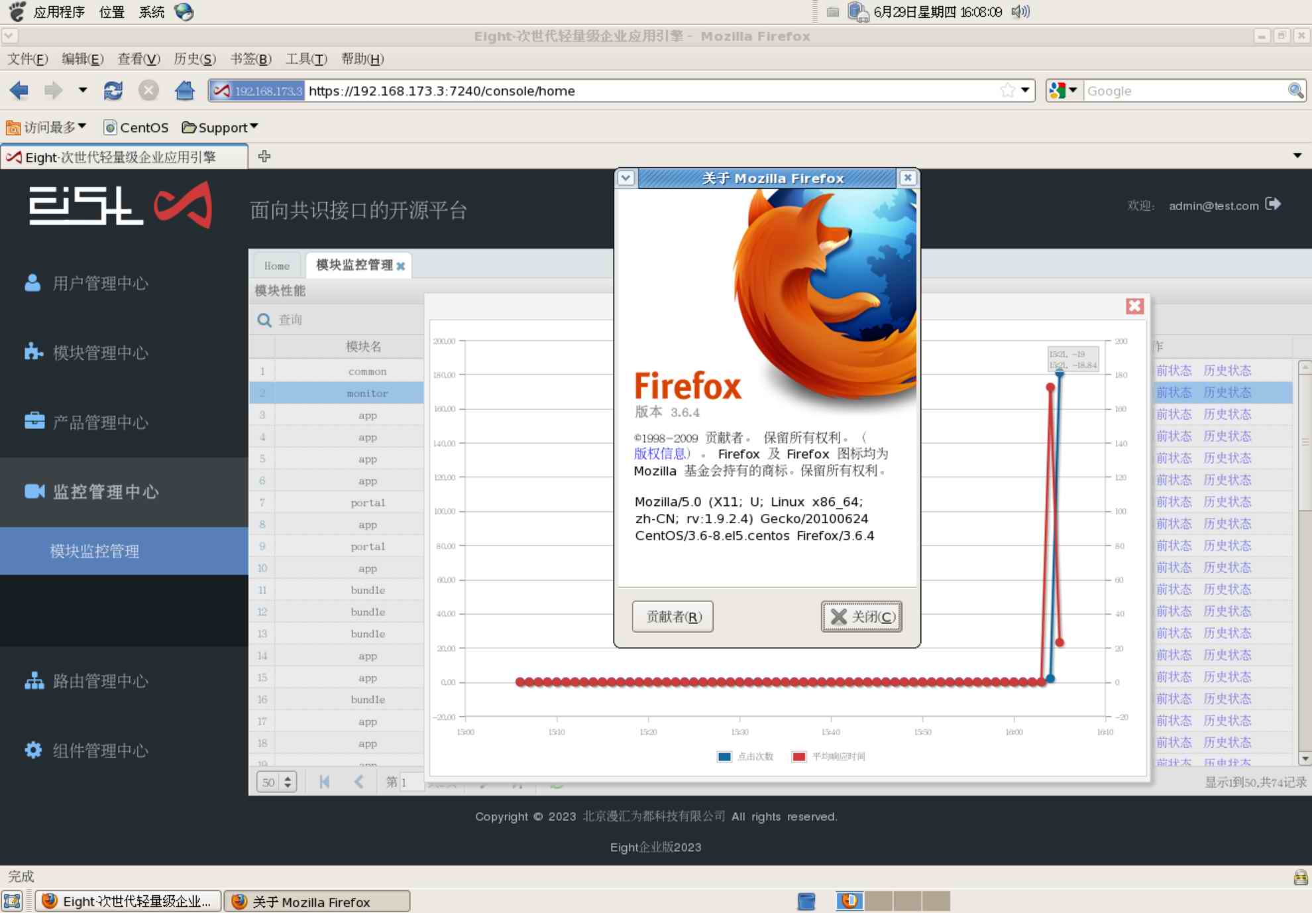Open the 工具(T) menu
The height and width of the screenshot is (913, 1312).
306,59
